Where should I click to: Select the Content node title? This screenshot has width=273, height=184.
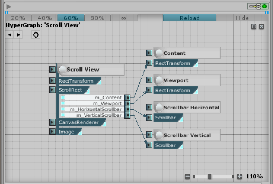(x=175, y=53)
